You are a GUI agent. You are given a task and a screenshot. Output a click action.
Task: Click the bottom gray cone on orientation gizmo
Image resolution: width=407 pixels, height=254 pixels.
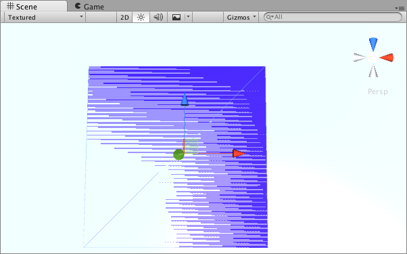(x=373, y=71)
